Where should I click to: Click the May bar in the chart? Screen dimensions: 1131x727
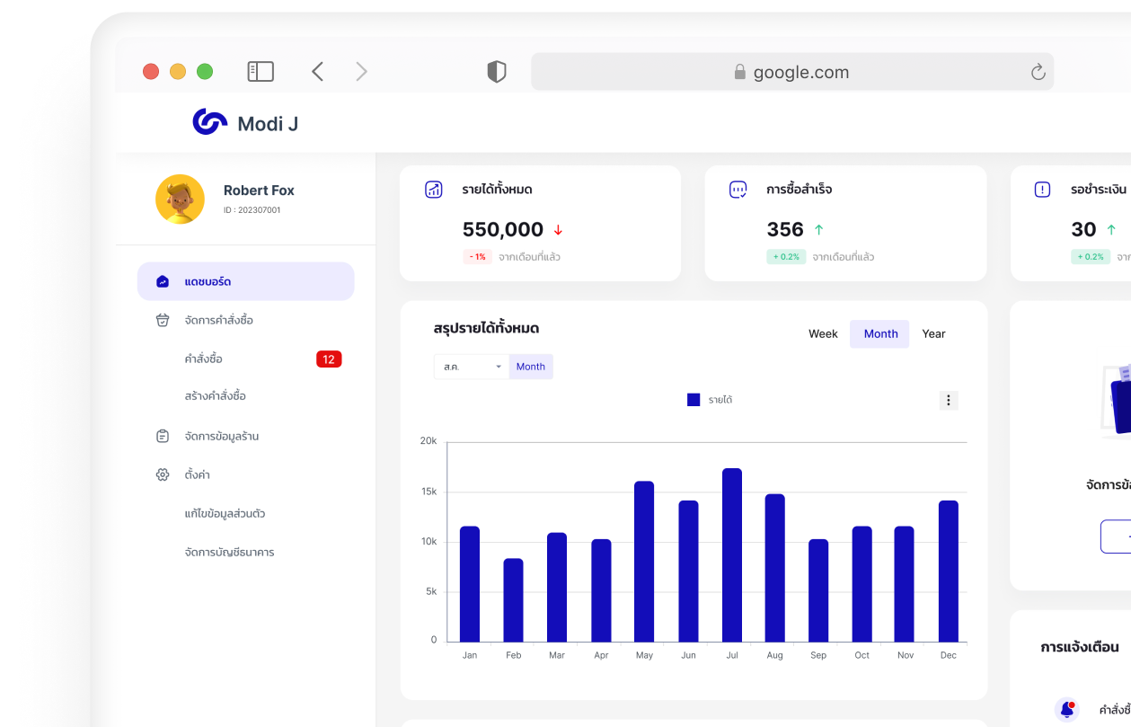coord(644,562)
